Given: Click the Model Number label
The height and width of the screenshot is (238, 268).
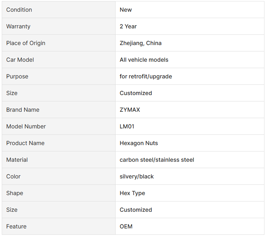Looking at the screenshot, I should click(x=26, y=126).
